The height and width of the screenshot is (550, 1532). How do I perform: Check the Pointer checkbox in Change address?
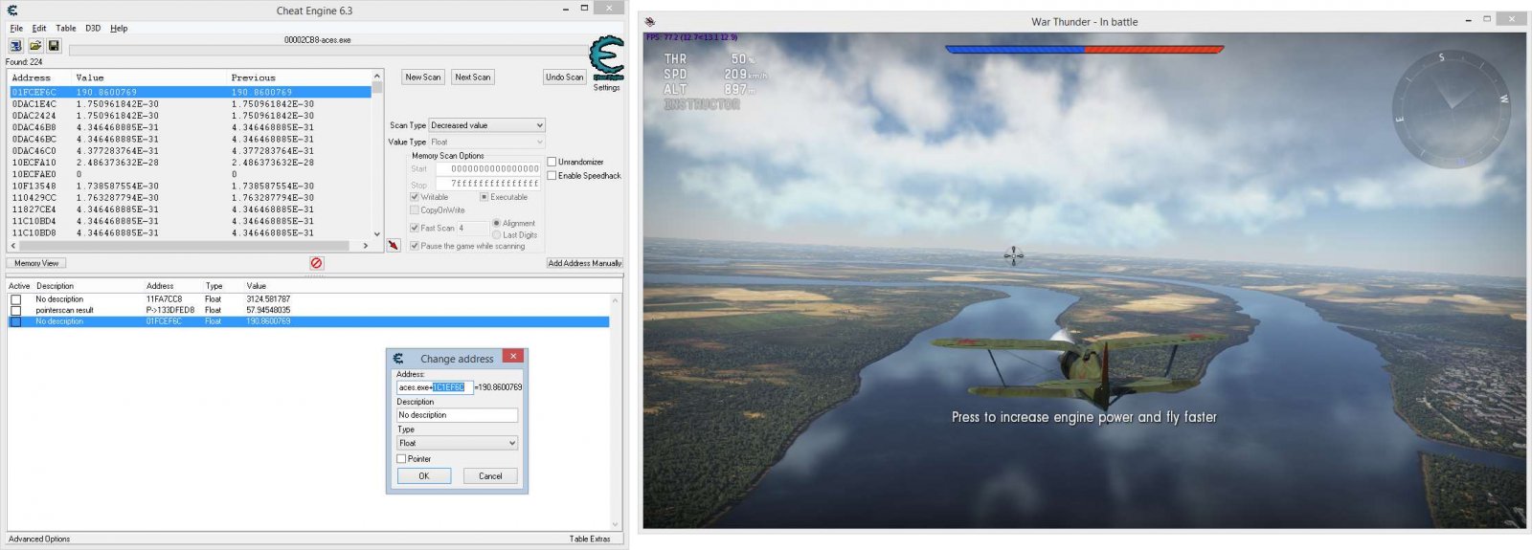[401, 459]
